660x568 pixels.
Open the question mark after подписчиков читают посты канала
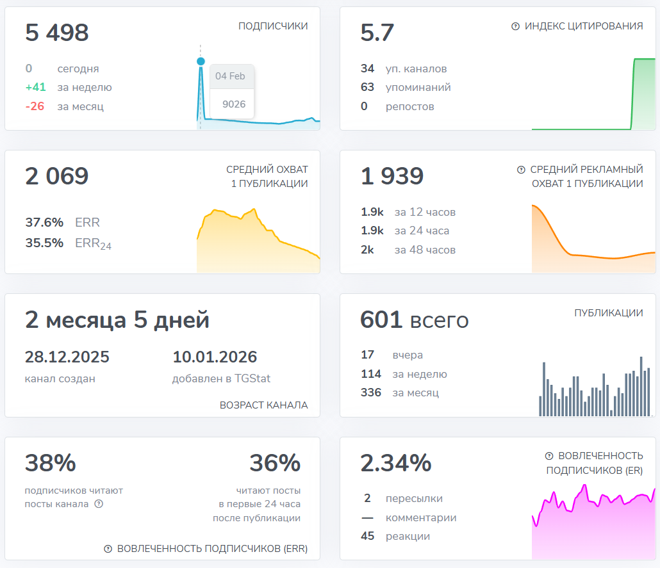99,504
